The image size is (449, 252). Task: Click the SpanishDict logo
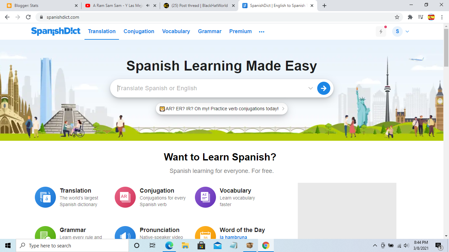(x=56, y=31)
